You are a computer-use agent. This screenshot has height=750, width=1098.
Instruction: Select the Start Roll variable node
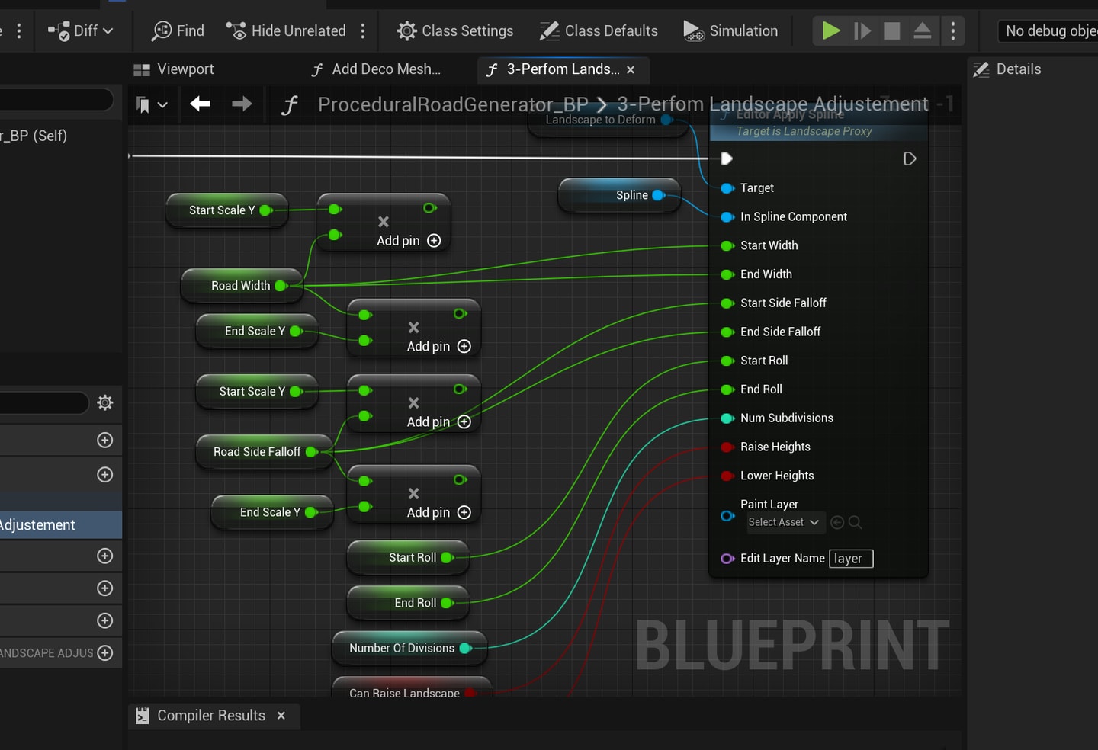tap(408, 558)
